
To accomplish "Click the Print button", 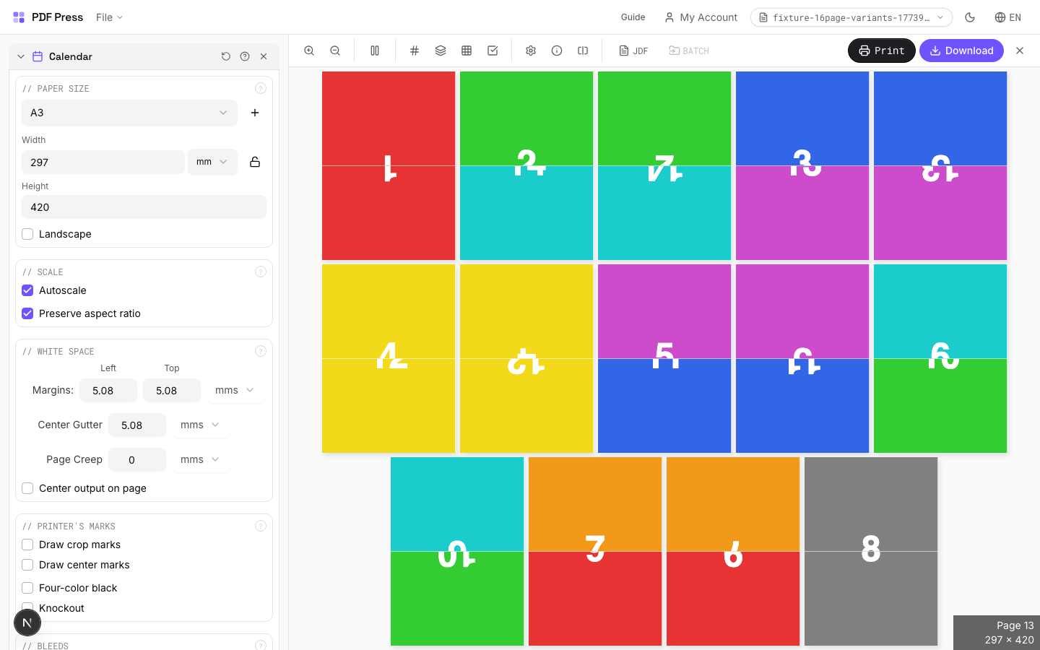I will click(x=881, y=51).
